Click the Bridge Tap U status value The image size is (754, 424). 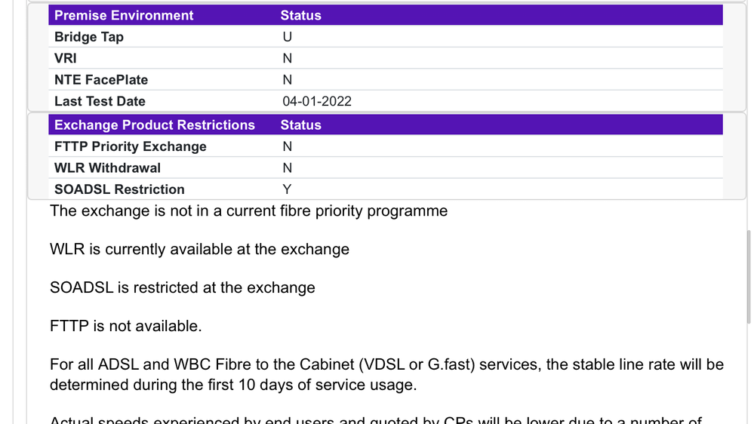pyautogui.click(x=287, y=37)
